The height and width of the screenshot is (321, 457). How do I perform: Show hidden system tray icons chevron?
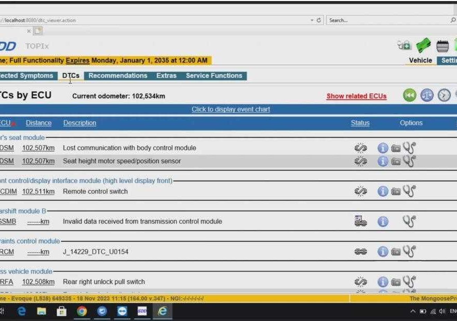coord(413,311)
